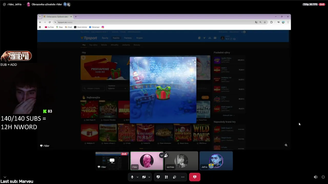Viewport: 328px width, 184px height.
Task: Open the three-dot more options menu
Action: [183, 177]
